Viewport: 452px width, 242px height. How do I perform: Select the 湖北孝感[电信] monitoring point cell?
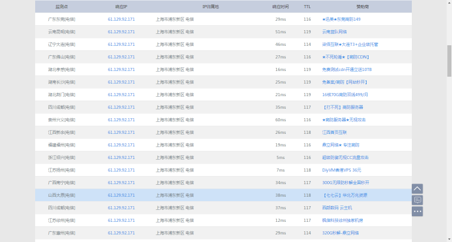click(x=62, y=70)
